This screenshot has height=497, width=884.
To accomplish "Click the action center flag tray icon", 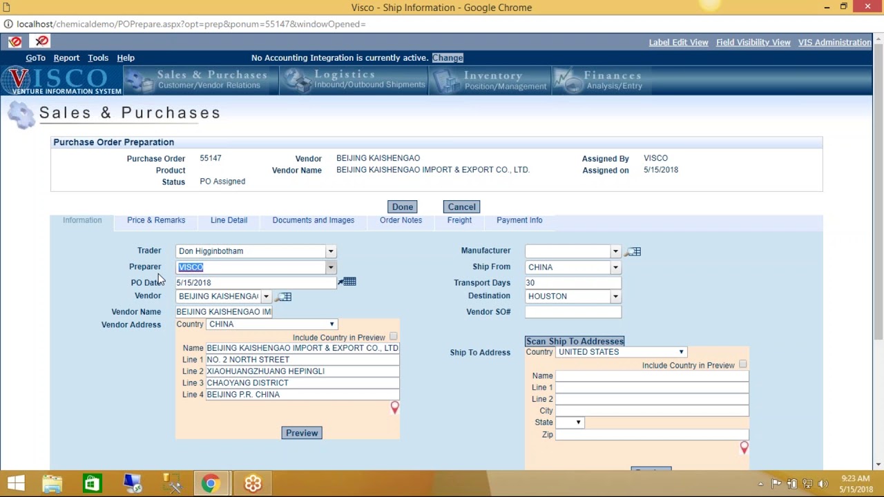I will coord(776,484).
